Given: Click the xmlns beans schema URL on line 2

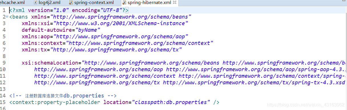Looking at the screenshot, I should 121,17.
